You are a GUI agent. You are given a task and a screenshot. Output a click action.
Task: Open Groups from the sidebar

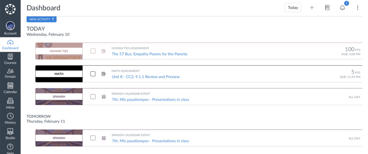[10, 73]
